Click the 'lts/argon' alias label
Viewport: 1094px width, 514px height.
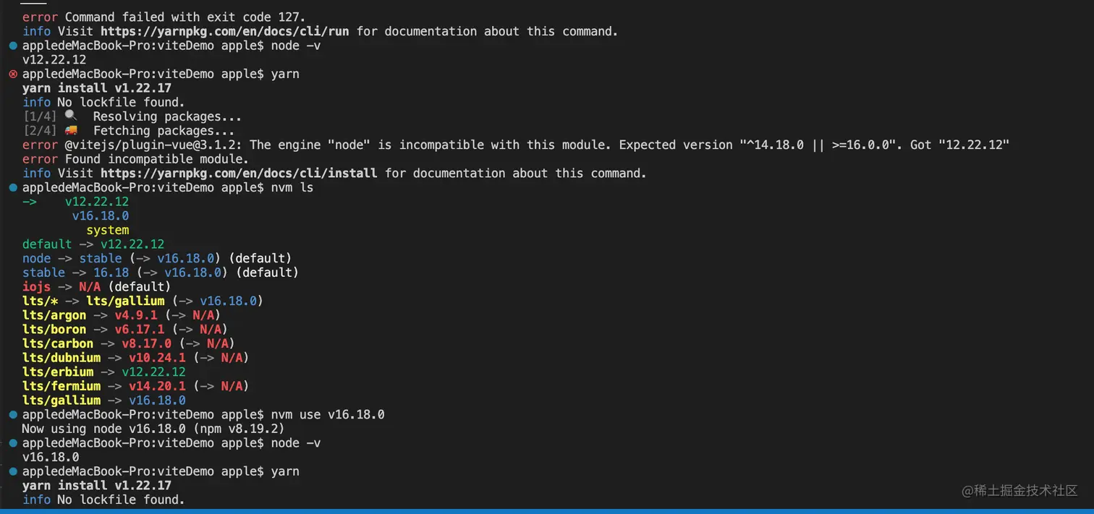coord(54,315)
